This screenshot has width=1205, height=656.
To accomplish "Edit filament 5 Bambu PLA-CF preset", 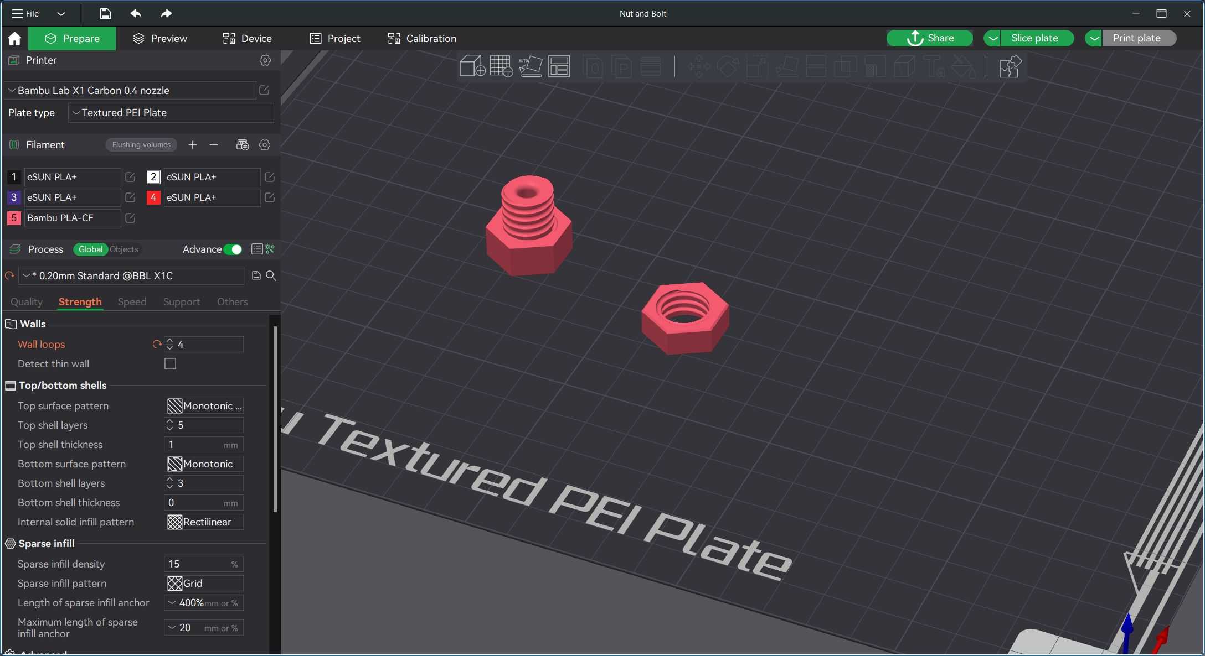I will point(130,218).
